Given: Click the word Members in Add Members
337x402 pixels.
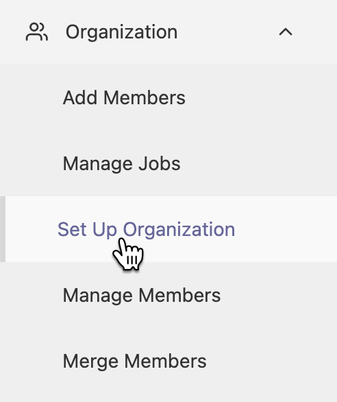Looking at the screenshot, I should (145, 97).
